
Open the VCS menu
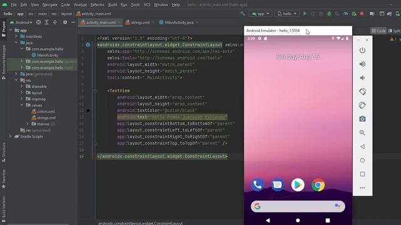point(147,4)
